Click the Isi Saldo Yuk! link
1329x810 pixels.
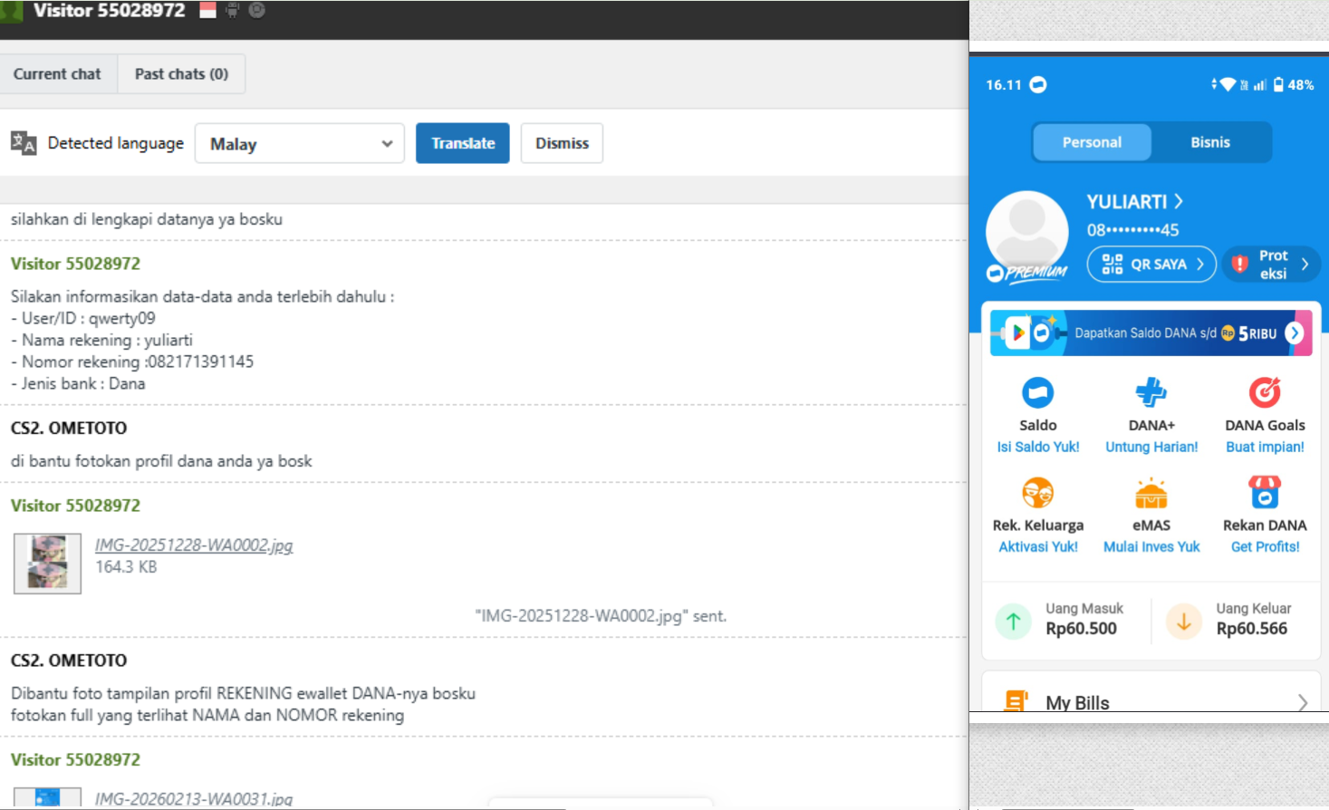tap(1038, 447)
